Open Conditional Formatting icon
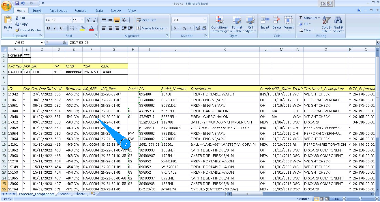Viewport: 380px width, 202px height. tap(219, 21)
